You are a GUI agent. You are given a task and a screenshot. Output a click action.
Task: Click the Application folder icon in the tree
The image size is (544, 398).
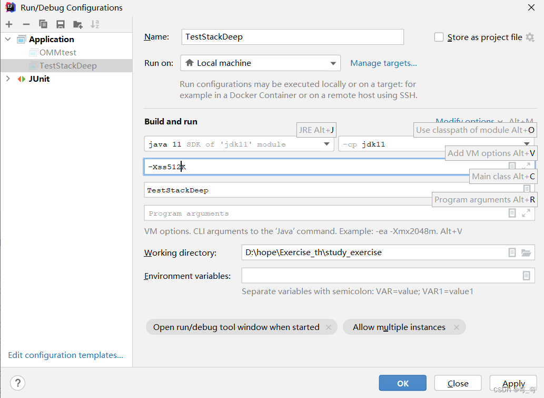(21, 39)
